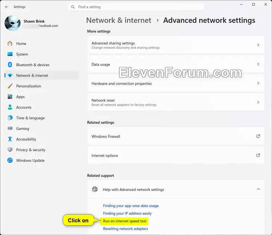
Task: Click the Personalization paintbrush icon
Action: [x=10, y=86]
